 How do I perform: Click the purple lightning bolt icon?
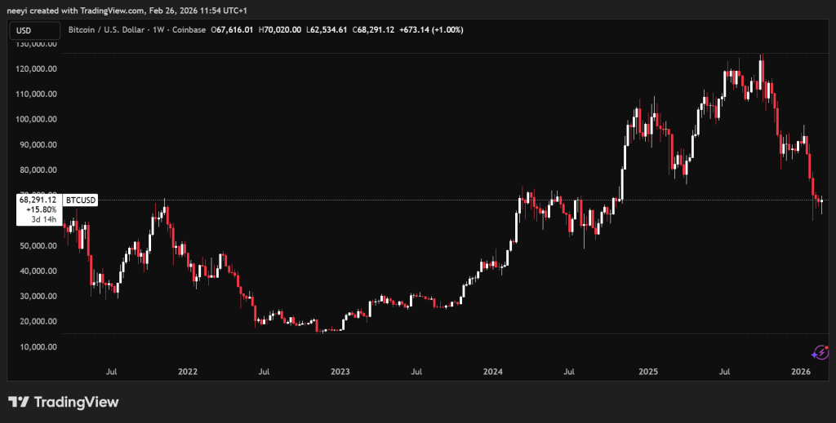point(820,352)
